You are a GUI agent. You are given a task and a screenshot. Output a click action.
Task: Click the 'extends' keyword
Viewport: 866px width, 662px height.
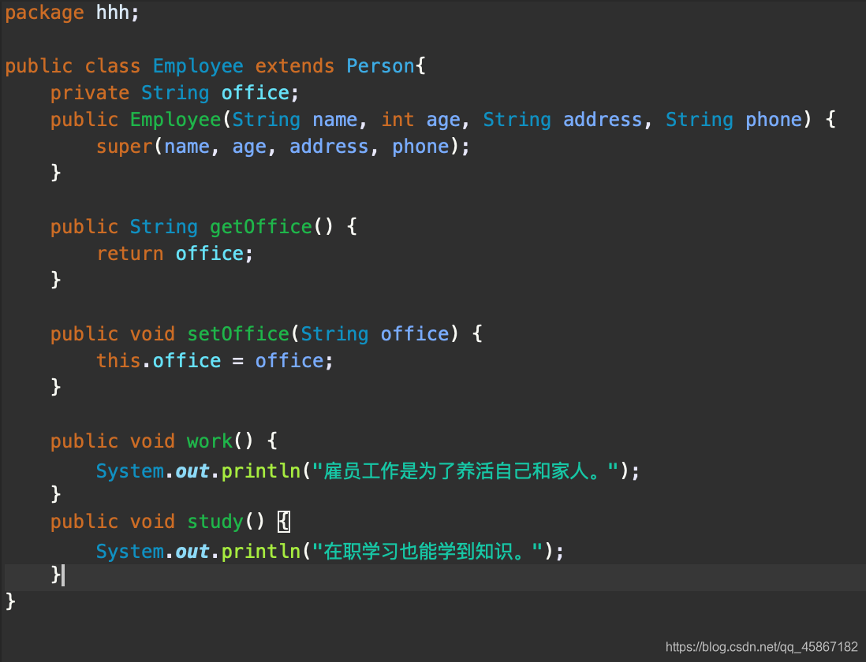point(294,65)
